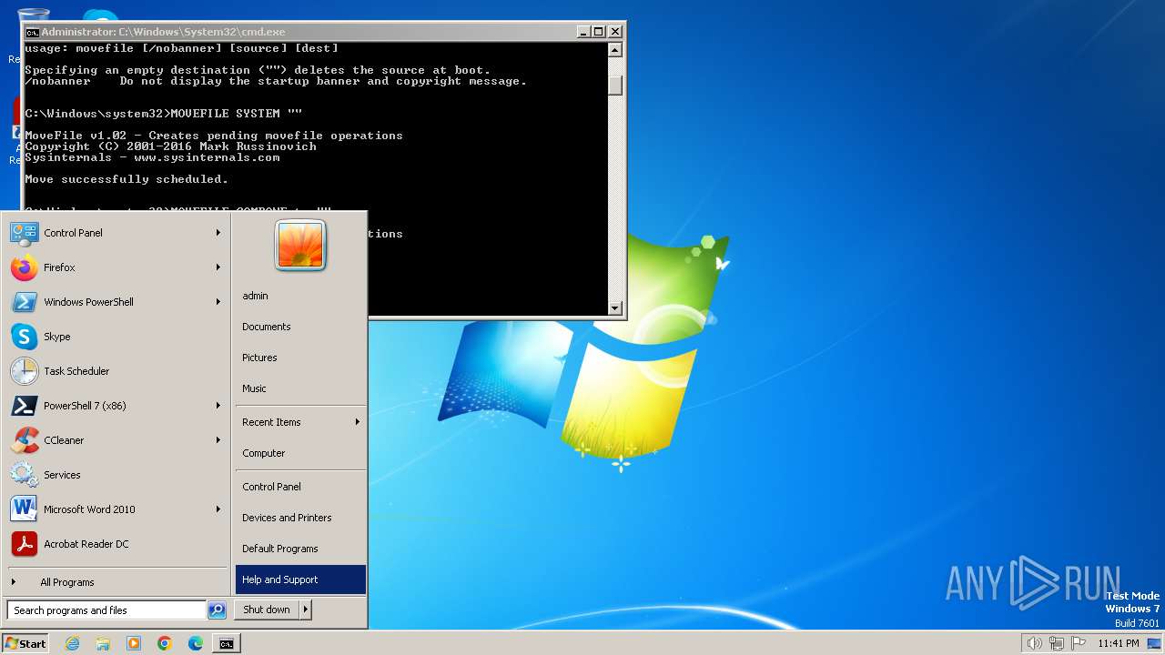Minimize the cmd.exe window
The width and height of the screenshot is (1165, 655).
pyautogui.click(x=583, y=31)
